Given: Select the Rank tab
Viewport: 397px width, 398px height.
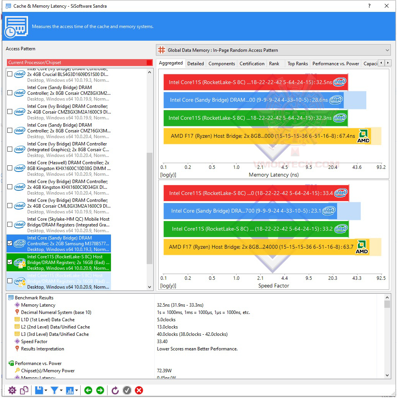Looking at the screenshot, I should pyautogui.click(x=274, y=63).
